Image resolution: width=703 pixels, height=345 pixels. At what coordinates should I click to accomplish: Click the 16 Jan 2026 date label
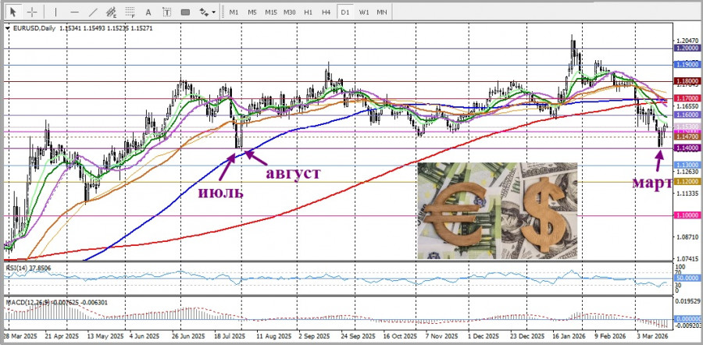(x=569, y=336)
